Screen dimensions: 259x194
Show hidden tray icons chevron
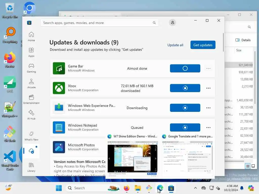(x=196, y=188)
